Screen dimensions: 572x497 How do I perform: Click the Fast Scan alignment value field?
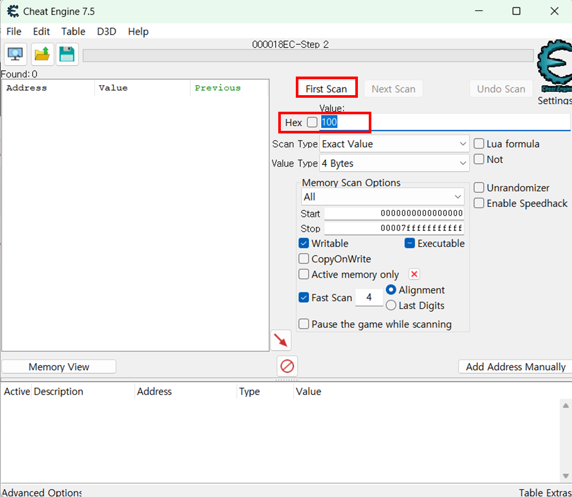coord(369,297)
